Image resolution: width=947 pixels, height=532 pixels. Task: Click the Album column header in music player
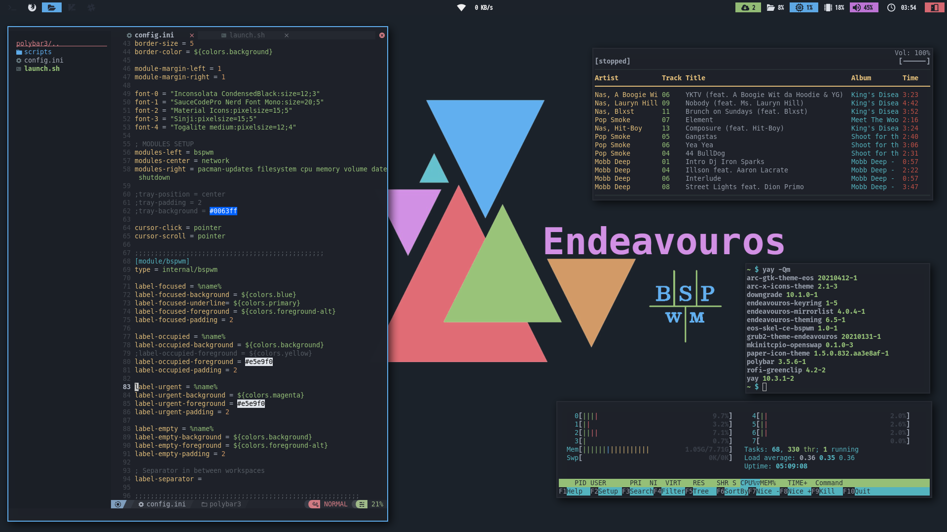pyautogui.click(x=861, y=78)
